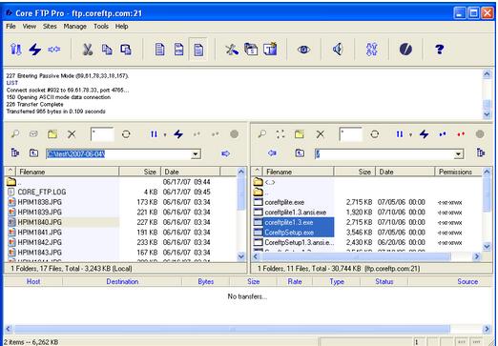Upload with the local pane right arrow
498x346 pixels.
225,153
